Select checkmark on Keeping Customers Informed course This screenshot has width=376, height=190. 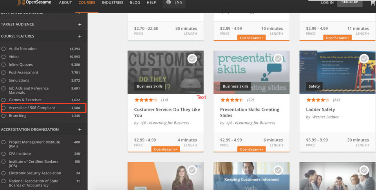(x=278, y=170)
